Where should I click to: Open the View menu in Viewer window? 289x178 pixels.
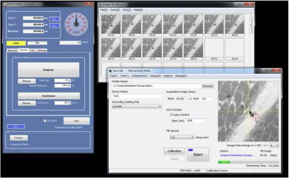pos(115,9)
